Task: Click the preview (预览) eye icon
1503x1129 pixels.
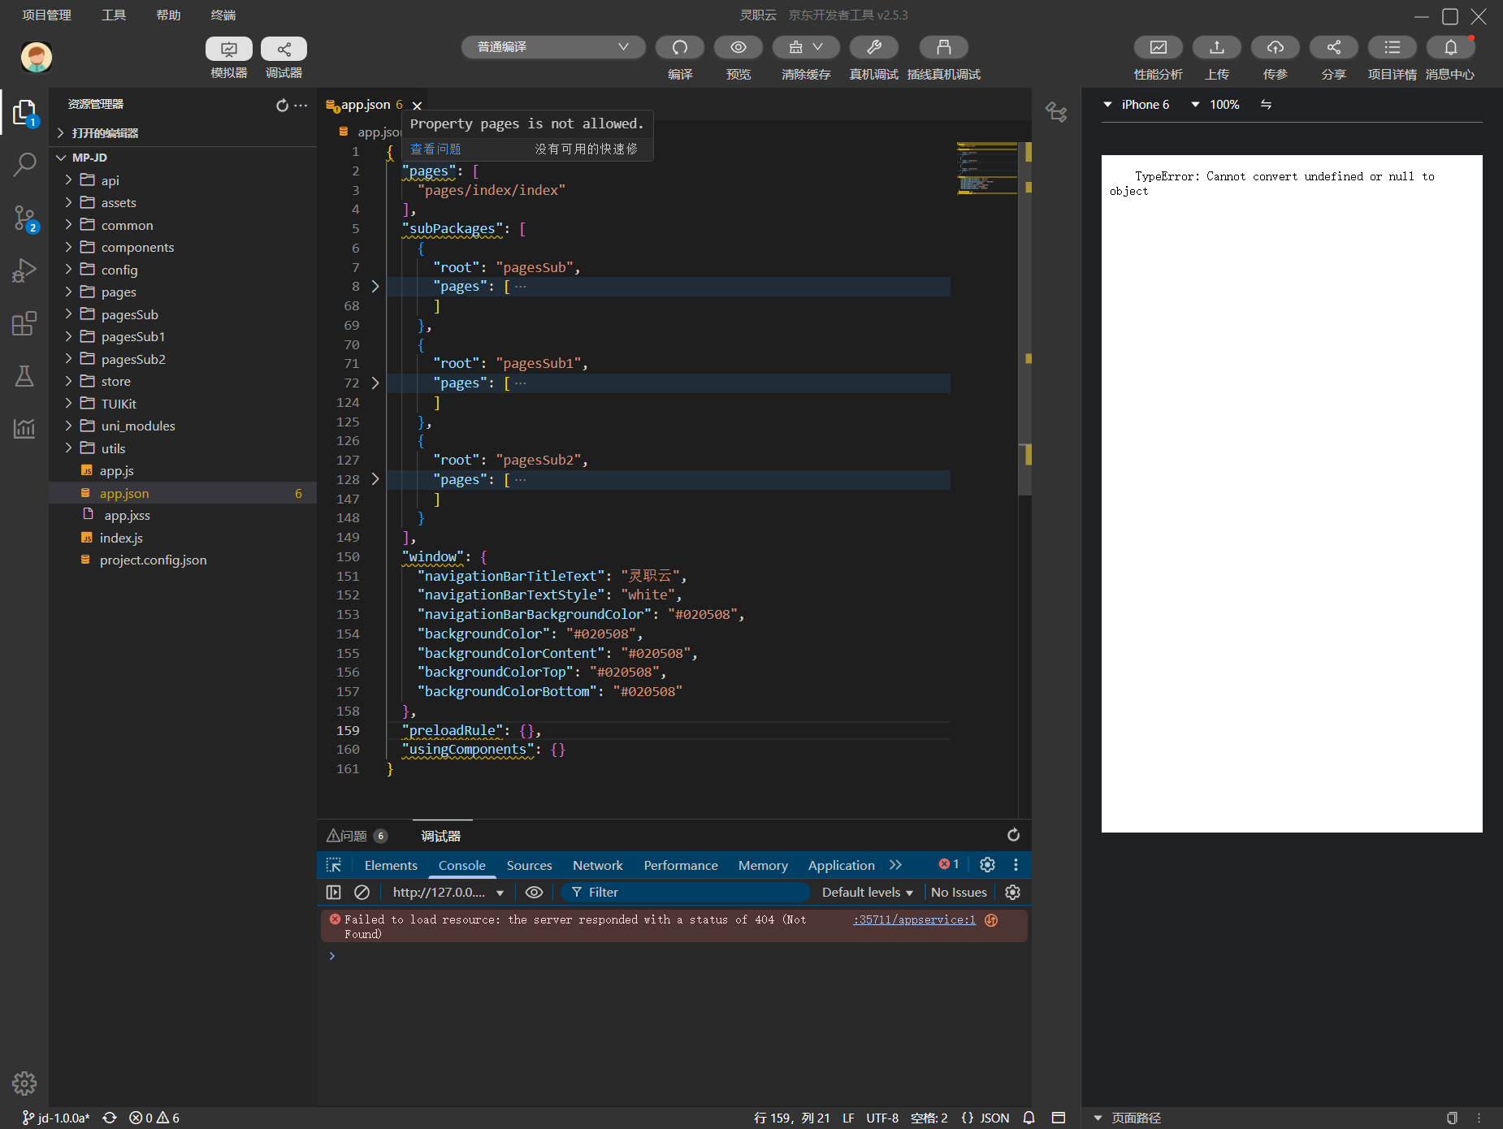Action: 738,48
